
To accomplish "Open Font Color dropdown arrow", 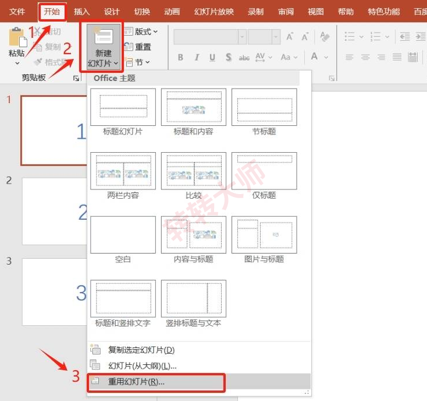I will click(326, 58).
